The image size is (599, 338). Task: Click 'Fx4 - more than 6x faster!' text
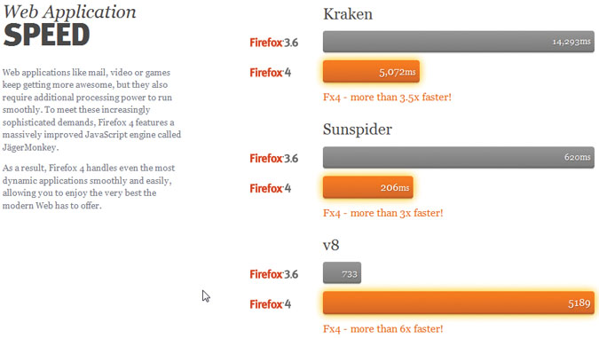click(x=382, y=329)
